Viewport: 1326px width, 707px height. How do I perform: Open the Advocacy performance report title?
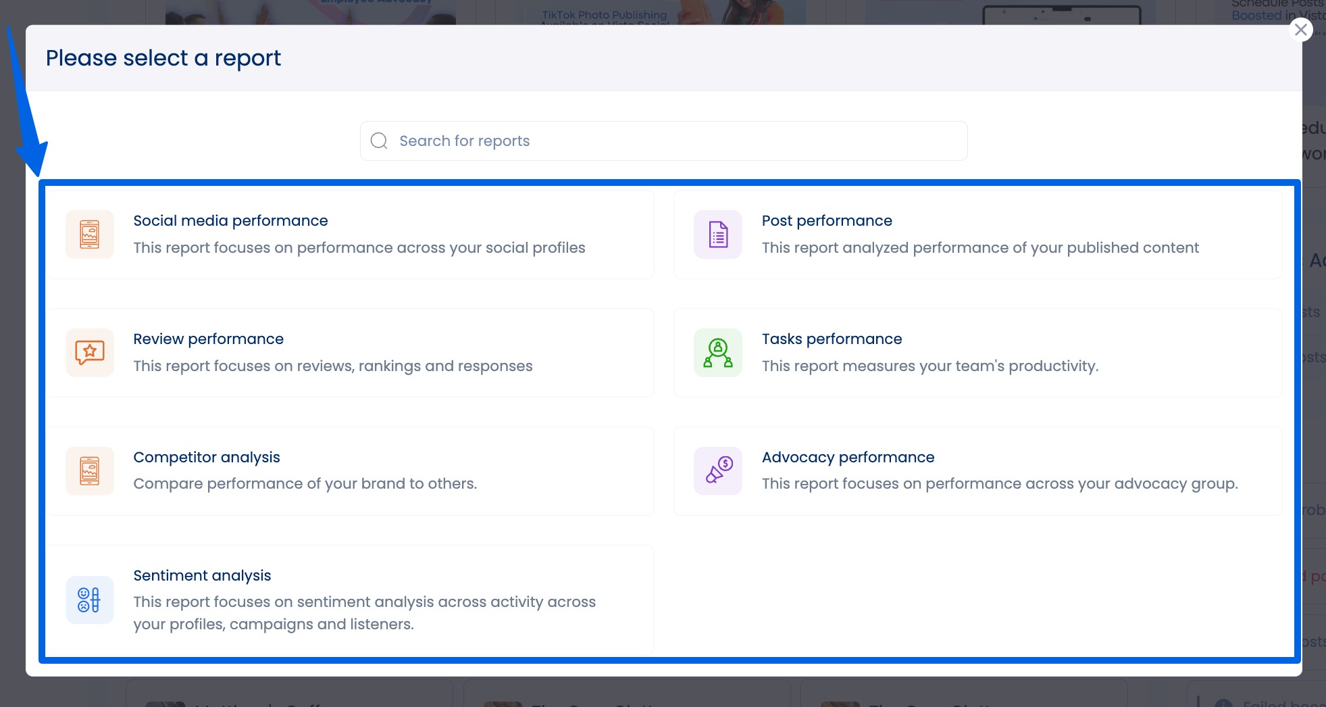[848, 458]
